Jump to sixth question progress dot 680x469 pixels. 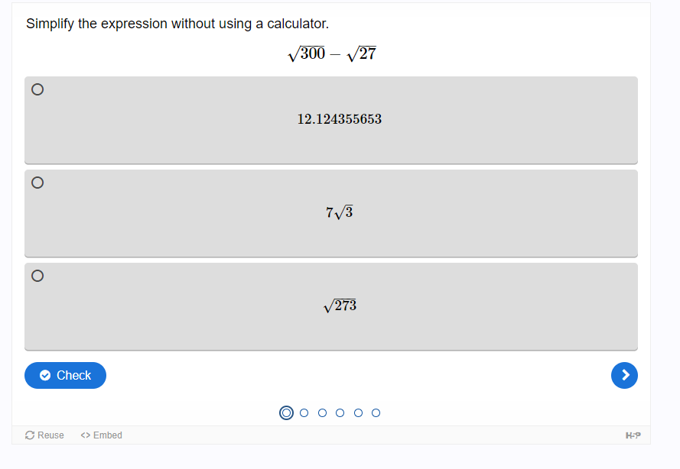pos(376,412)
